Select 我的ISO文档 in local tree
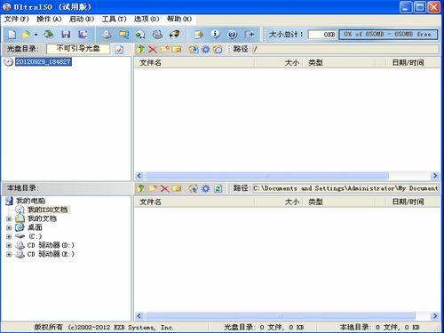444x333 pixels. 47,210
